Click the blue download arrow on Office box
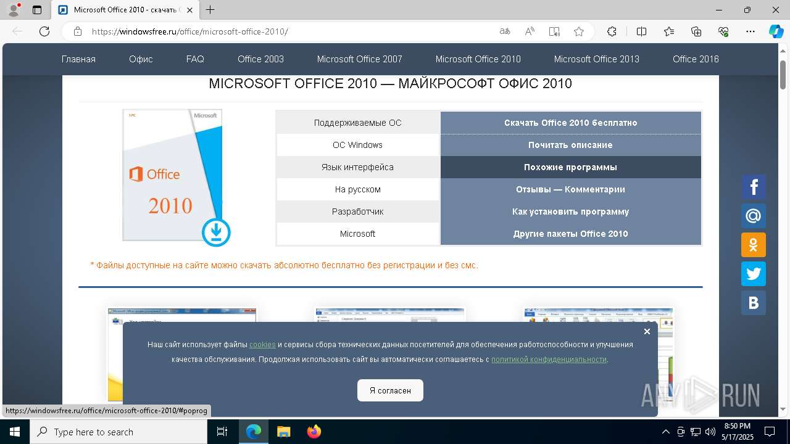The width and height of the screenshot is (790, 444). [216, 232]
